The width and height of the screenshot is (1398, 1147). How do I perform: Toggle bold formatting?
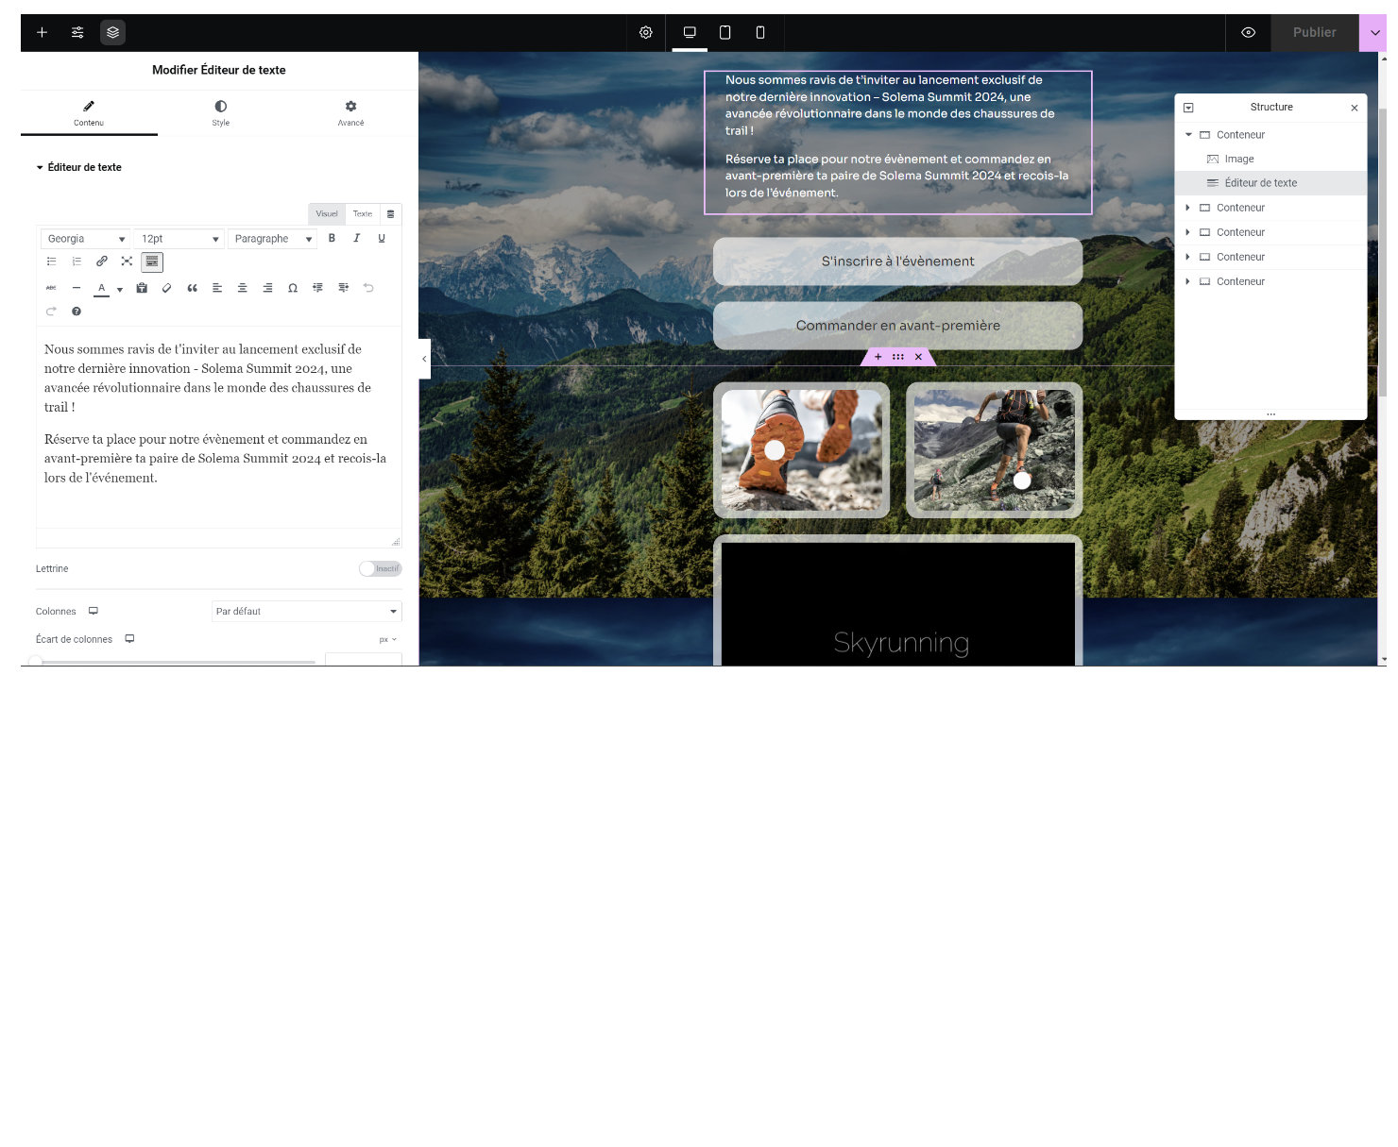[332, 238]
